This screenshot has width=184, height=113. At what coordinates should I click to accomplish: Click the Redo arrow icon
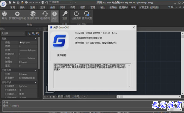37,2
